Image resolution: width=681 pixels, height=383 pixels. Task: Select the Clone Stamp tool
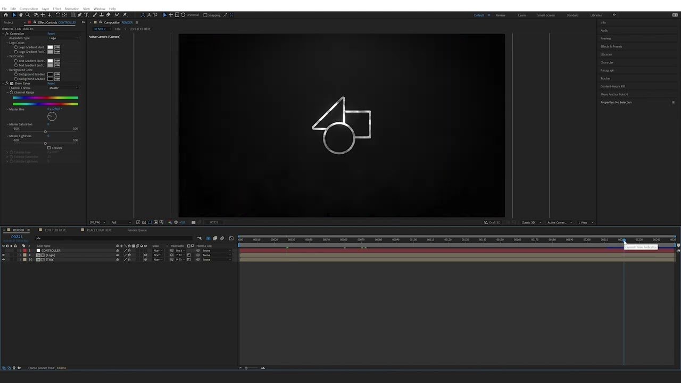[102, 15]
